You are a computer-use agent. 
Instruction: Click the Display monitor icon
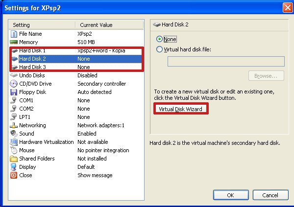pos(14,167)
